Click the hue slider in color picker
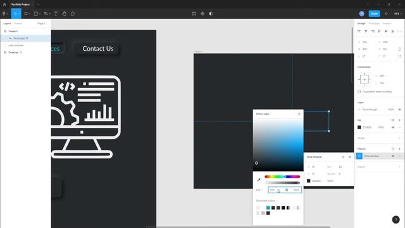The image size is (405, 228). [x=282, y=177]
